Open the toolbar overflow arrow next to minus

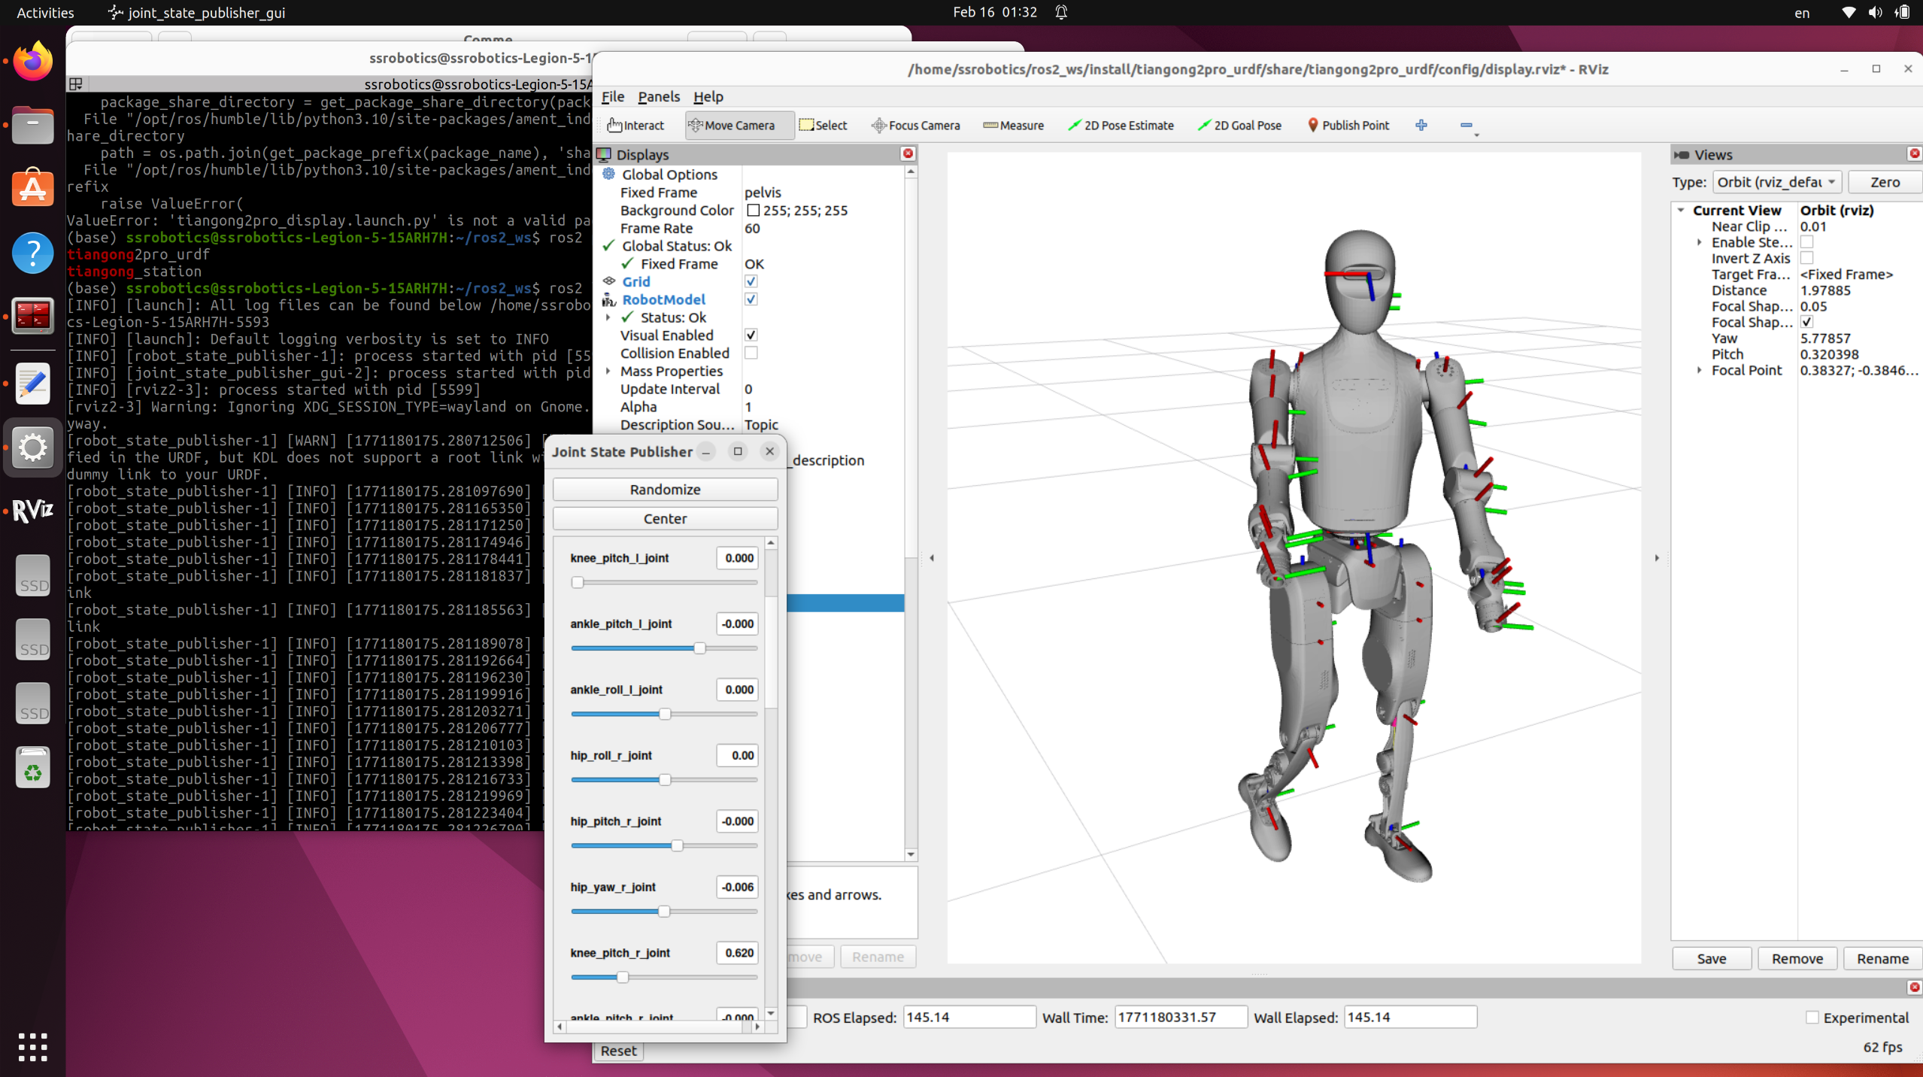1477,135
